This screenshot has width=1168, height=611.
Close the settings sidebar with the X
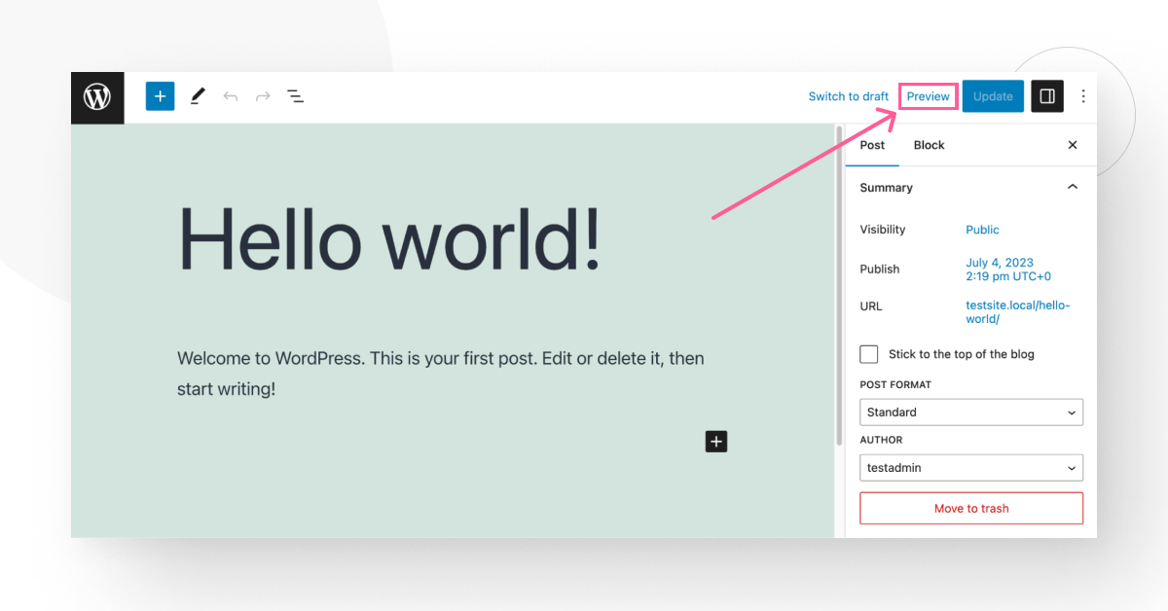pos(1072,145)
